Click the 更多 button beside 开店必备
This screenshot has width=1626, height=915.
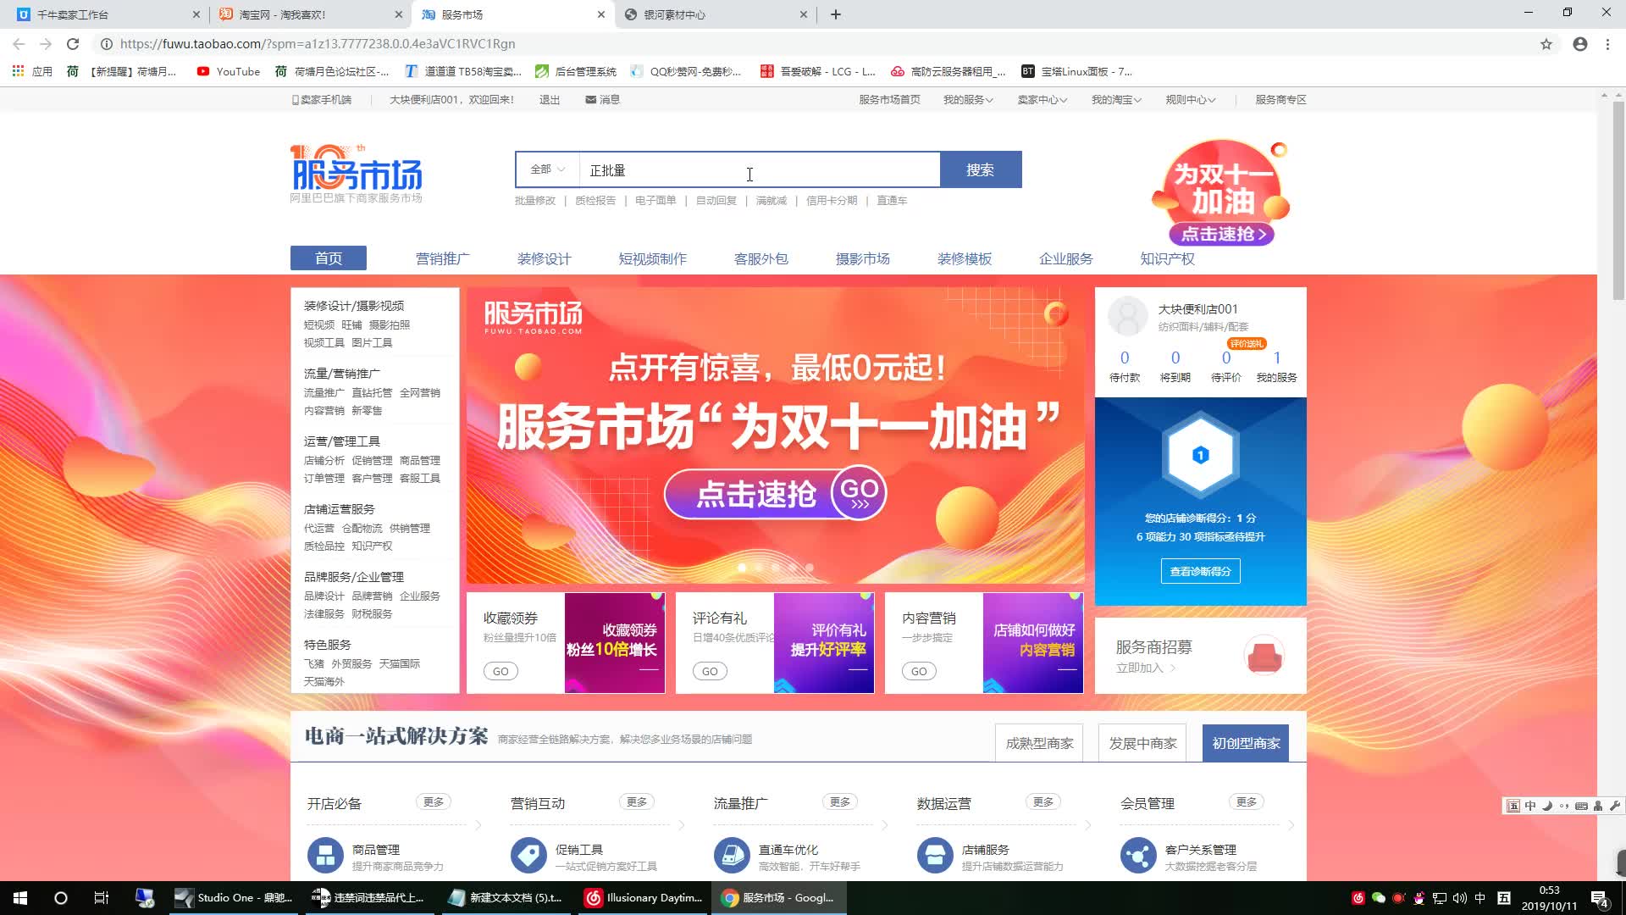click(x=434, y=801)
